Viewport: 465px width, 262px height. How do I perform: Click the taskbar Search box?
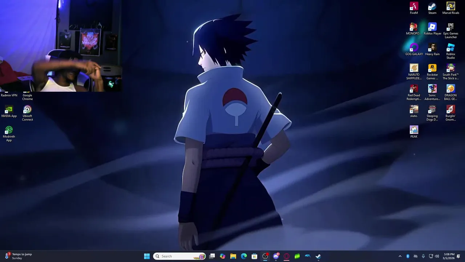179,256
